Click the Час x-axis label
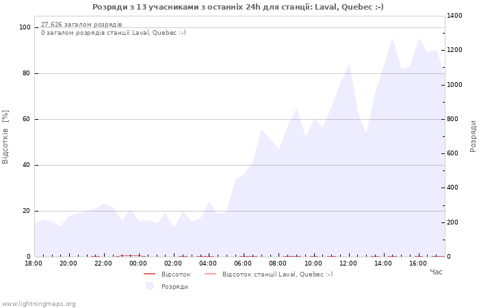This screenshot has height=308, width=479. pyautogui.click(x=436, y=272)
